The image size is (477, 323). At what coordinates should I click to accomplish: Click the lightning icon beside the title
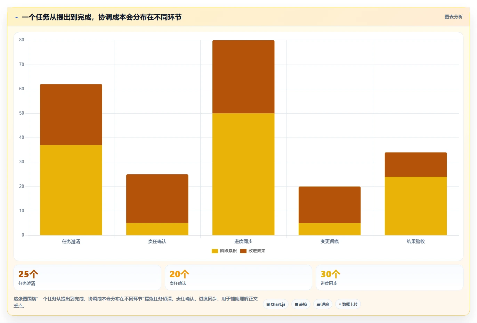tap(16, 17)
